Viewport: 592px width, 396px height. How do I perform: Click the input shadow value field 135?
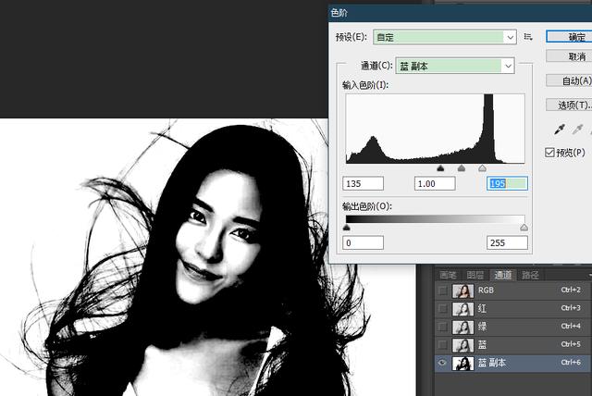click(363, 183)
